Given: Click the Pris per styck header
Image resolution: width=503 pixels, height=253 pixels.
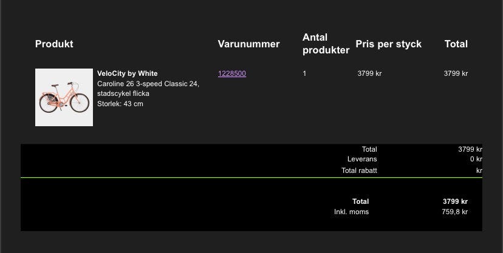Looking at the screenshot, I should (x=388, y=44).
